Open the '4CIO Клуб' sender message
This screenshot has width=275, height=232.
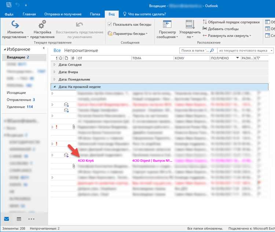click(x=86, y=161)
